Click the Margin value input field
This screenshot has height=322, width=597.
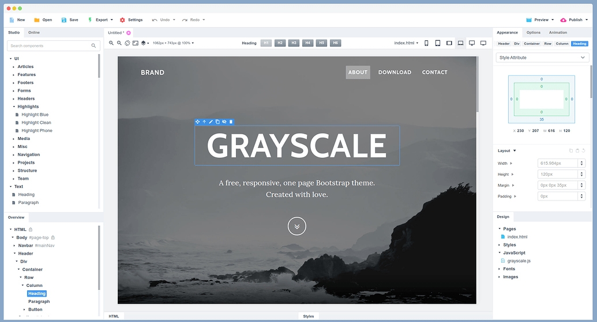[x=558, y=185]
